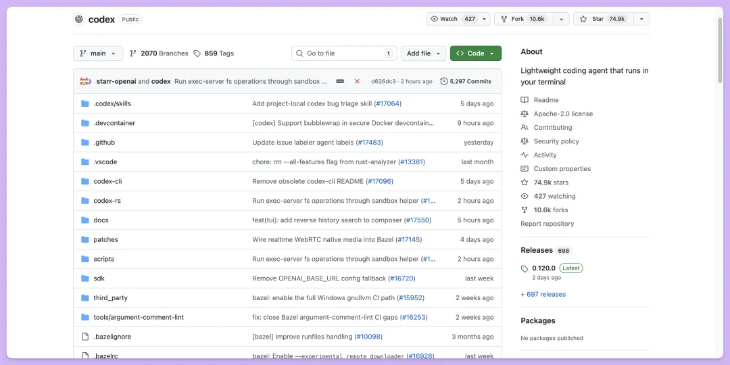The width and height of the screenshot is (730, 365).
Task: Click the folder icon for .github
Action: pyautogui.click(x=84, y=143)
